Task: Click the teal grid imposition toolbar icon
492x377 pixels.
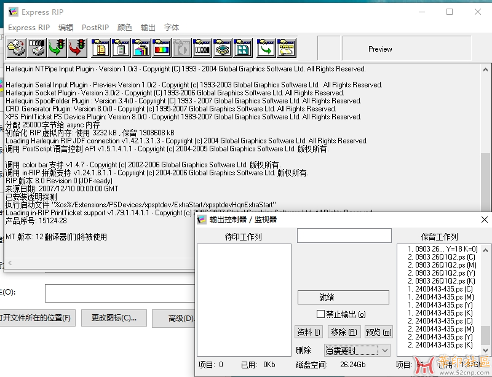Action: [x=244, y=48]
